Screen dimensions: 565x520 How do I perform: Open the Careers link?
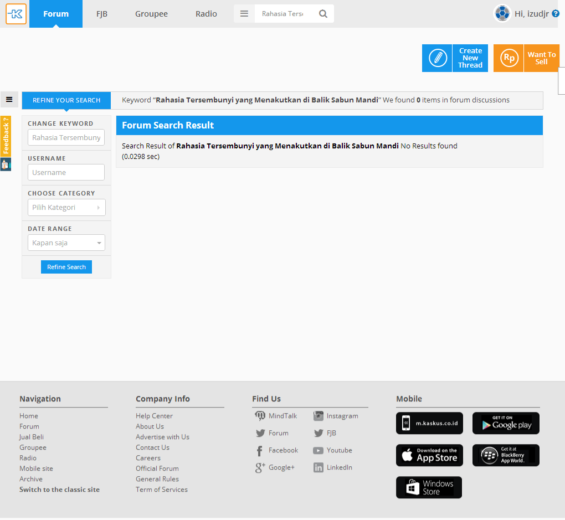pyautogui.click(x=148, y=458)
